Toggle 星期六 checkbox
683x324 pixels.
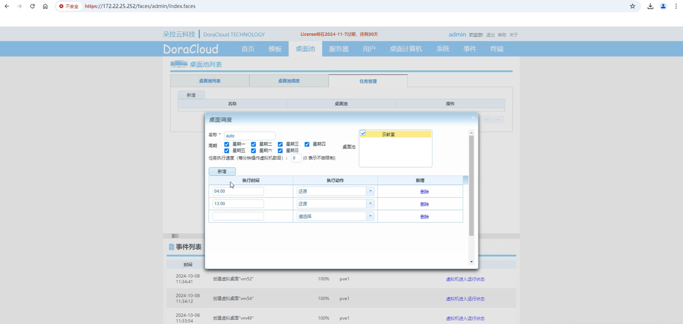tap(253, 151)
